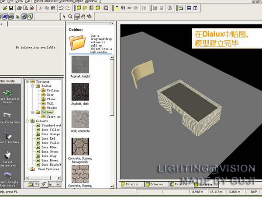Screen dimensions: 262x197
Task: Switch to third Exterior view tab
Action: pyautogui.click(x=181, y=184)
